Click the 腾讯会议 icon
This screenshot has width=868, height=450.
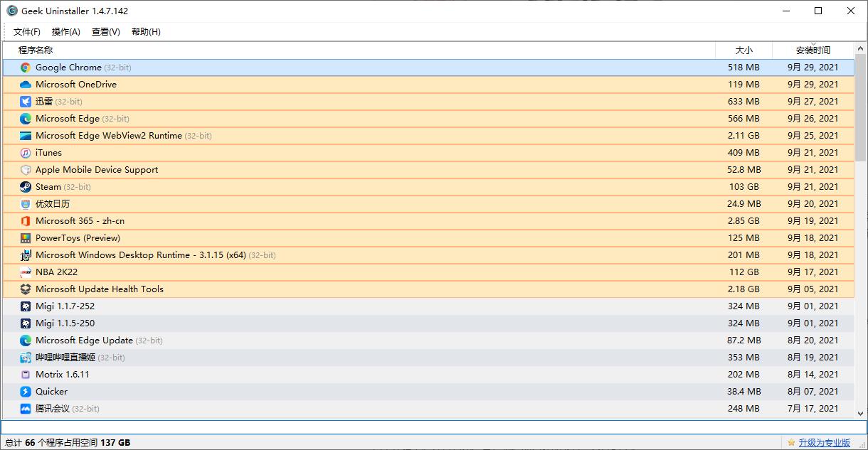(26, 409)
